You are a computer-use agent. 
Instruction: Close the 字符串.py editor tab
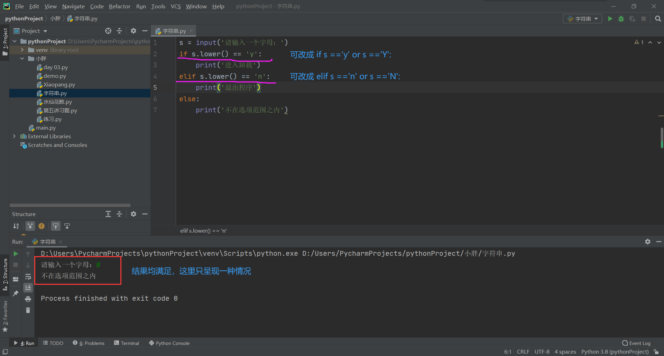click(191, 31)
